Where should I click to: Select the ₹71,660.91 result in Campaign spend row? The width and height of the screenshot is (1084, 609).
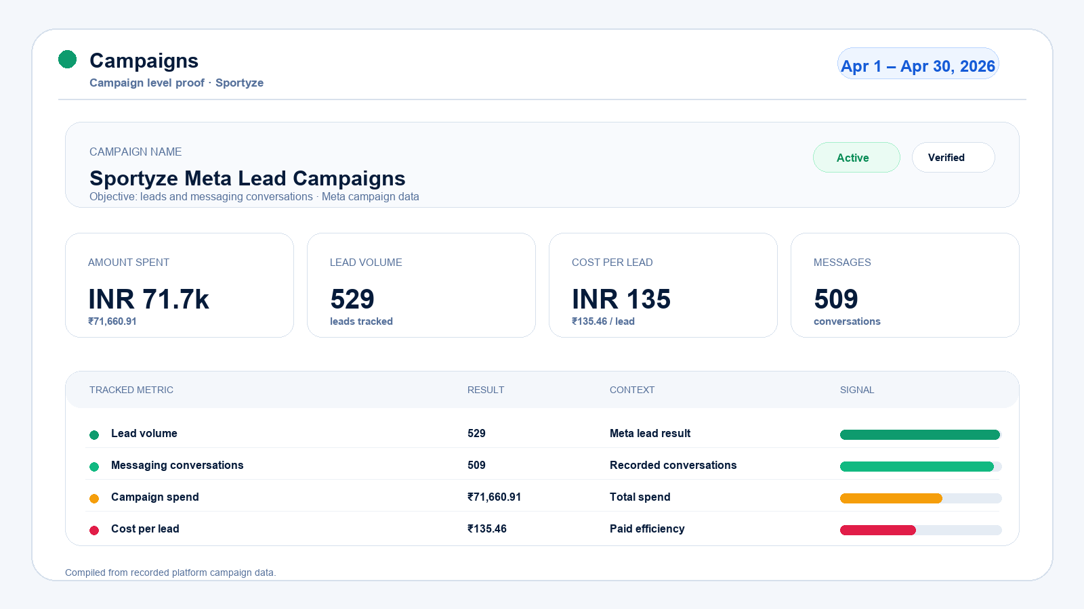click(495, 497)
